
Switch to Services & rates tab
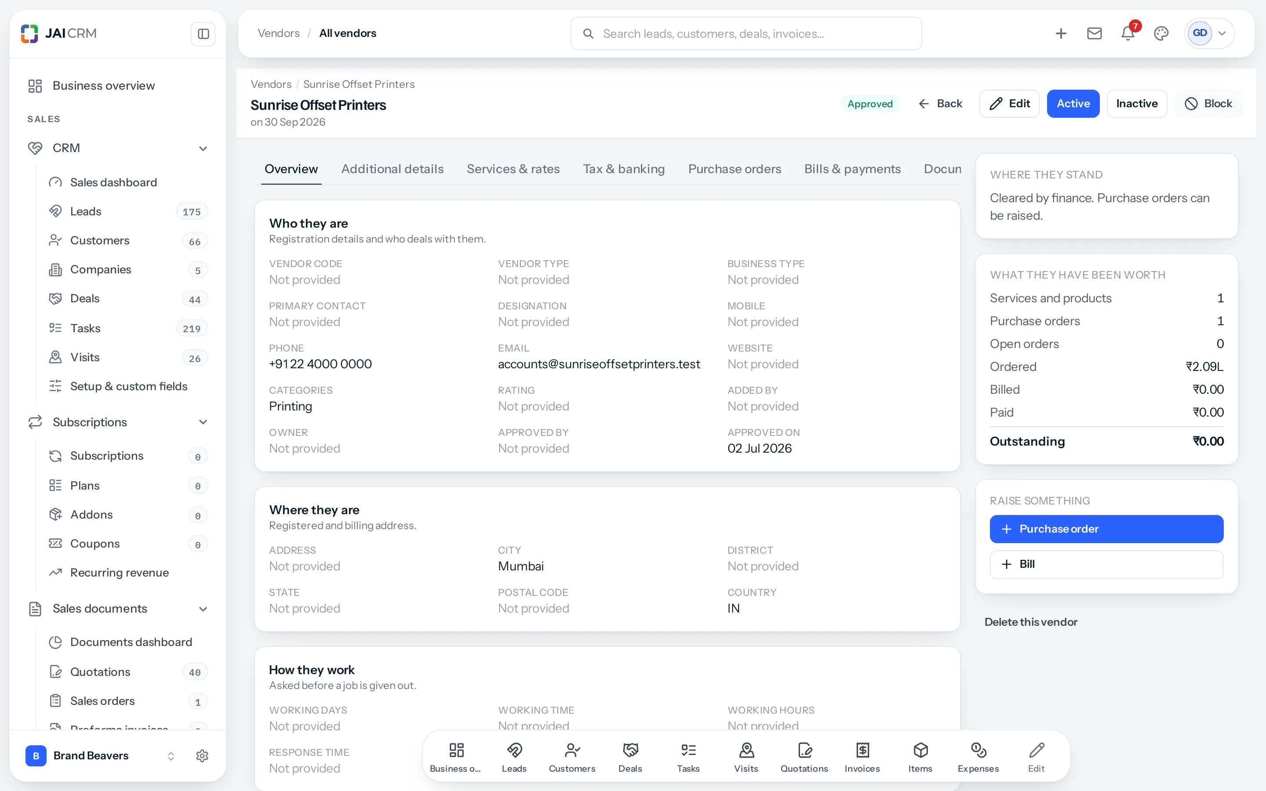tap(513, 169)
